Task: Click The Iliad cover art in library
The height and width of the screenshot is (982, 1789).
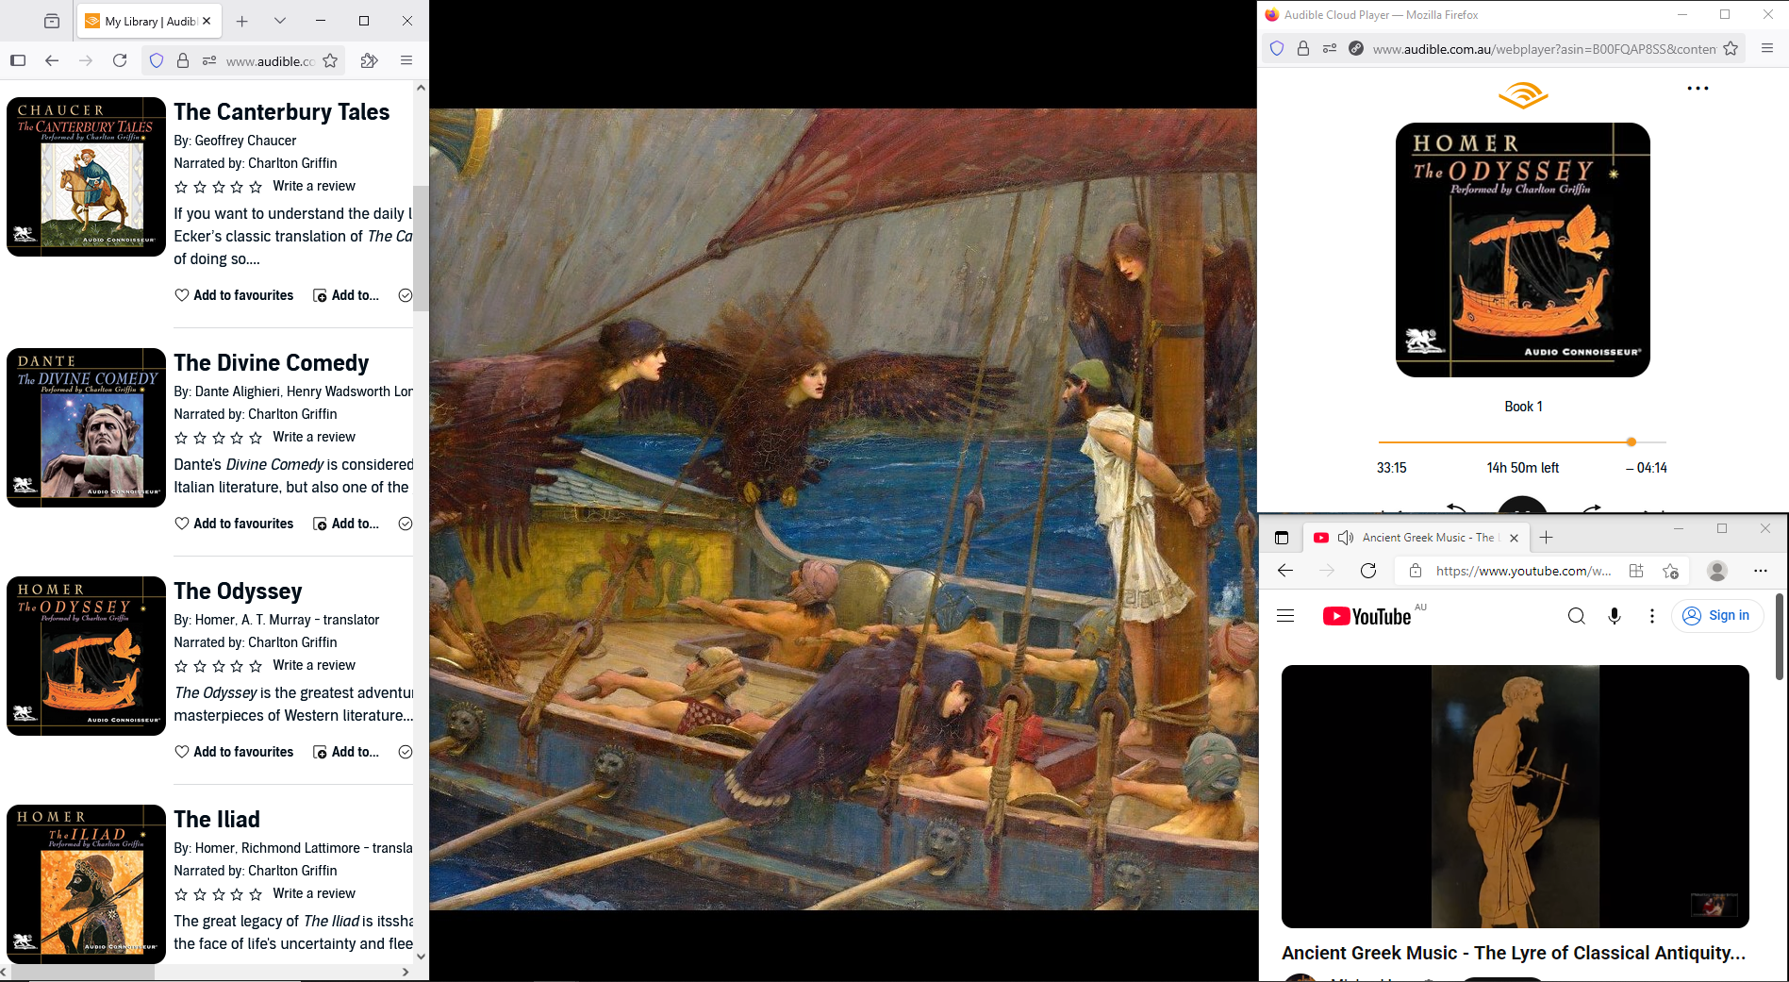Action: (87, 884)
